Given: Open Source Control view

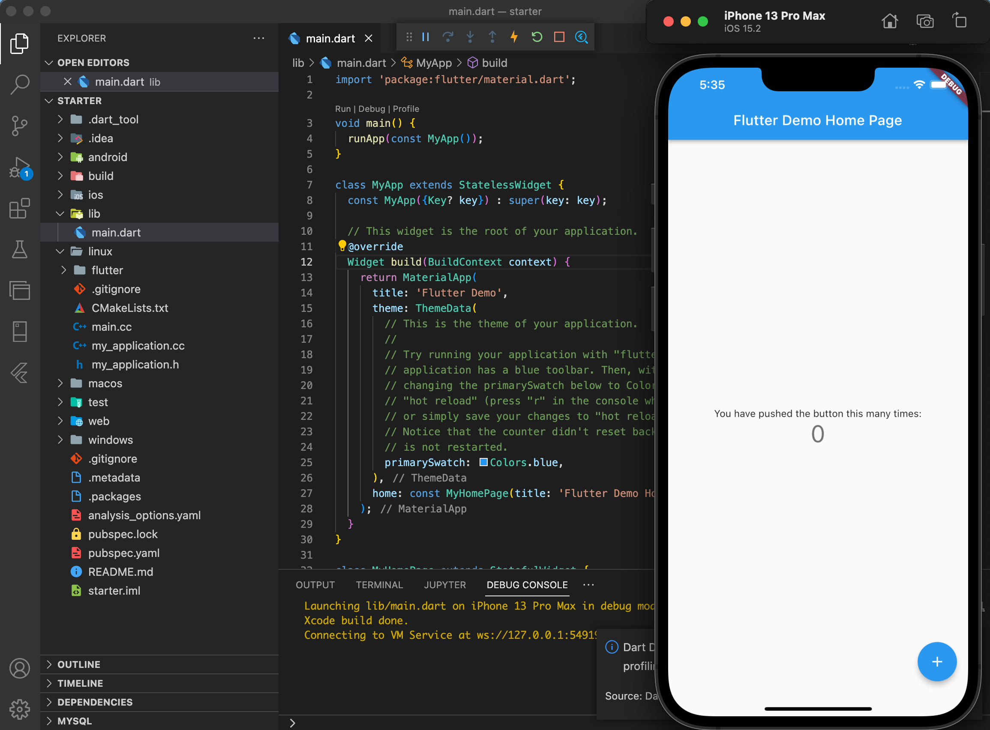Looking at the screenshot, I should [x=19, y=126].
